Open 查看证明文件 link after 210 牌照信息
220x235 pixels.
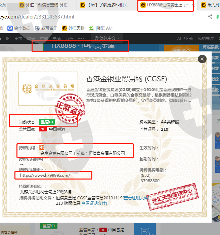[x=94, y=203]
